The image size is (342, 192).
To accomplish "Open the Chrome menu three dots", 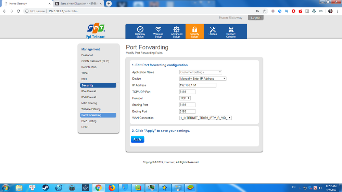I will click(x=338, y=11).
